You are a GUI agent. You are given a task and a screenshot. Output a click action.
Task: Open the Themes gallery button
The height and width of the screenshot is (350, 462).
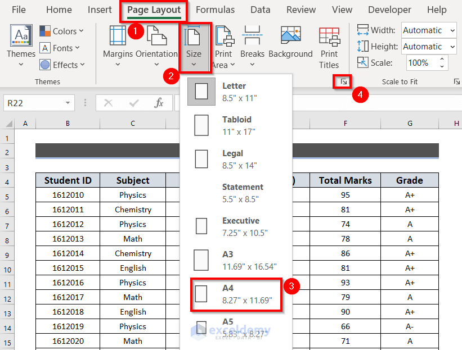pos(21,46)
